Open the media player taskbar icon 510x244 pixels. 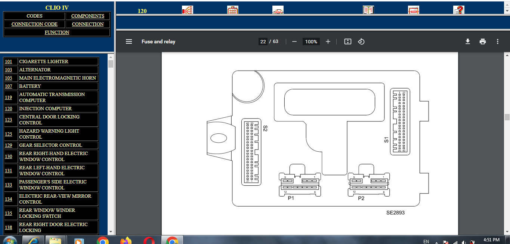click(x=79, y=240)
